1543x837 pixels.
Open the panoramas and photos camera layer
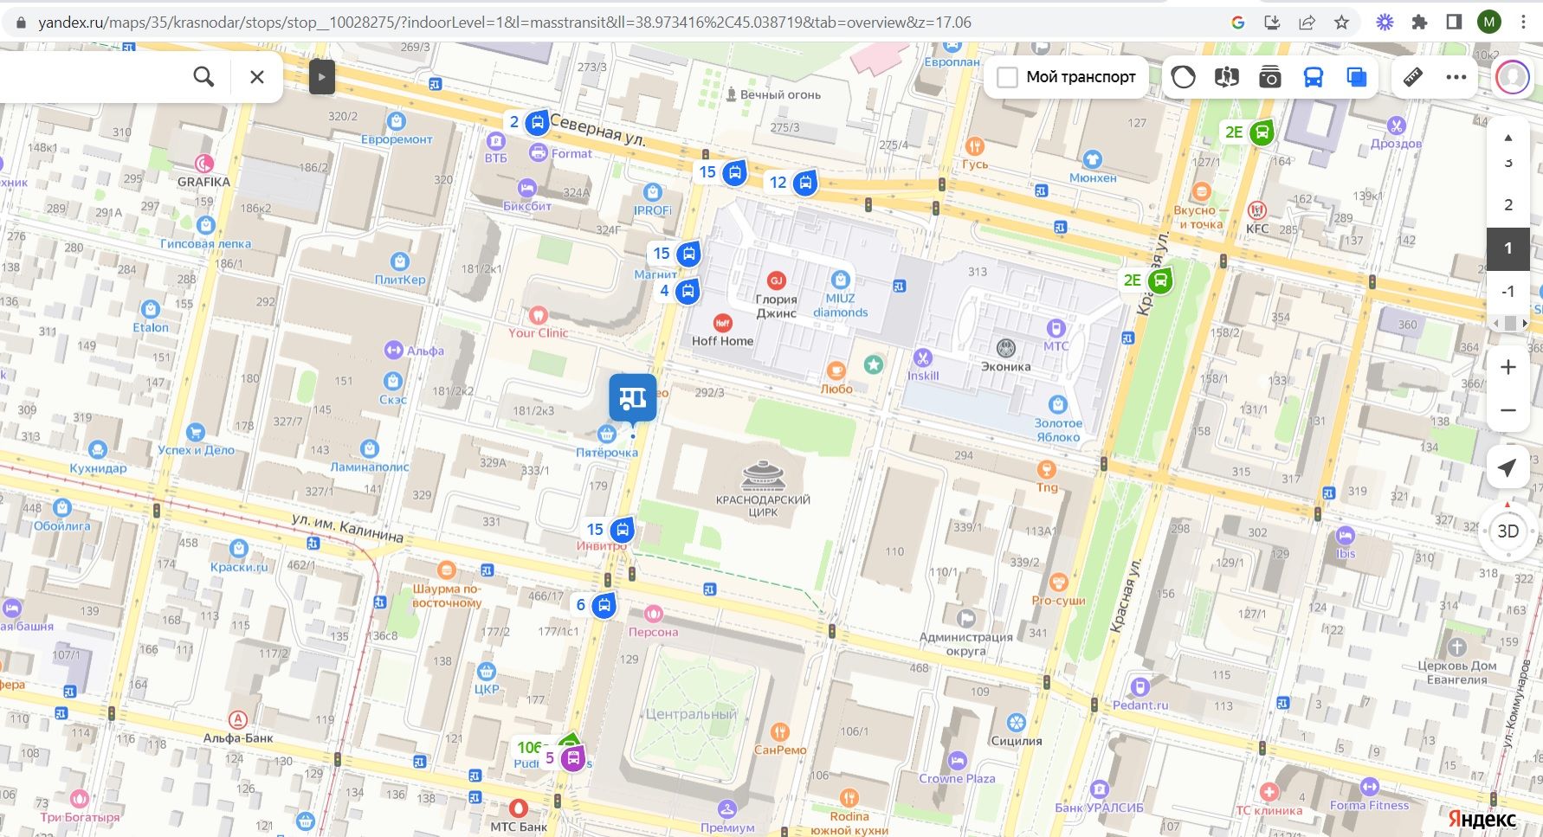click(1269, 77)
